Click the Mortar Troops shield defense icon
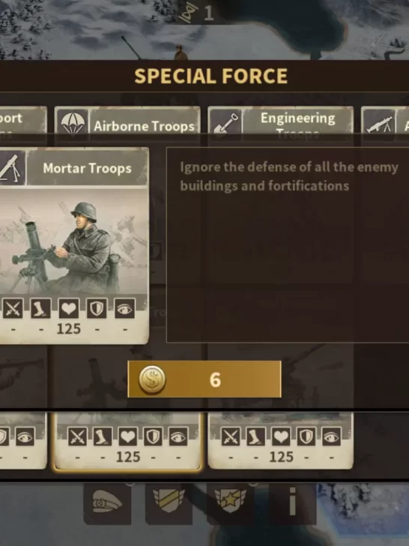The height and width of the screenshot is (546, 409). (97, 308)
